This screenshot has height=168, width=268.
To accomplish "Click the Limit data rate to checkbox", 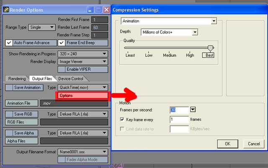I will click(122, 129).
